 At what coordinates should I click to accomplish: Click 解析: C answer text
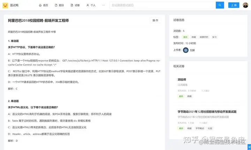13,89
